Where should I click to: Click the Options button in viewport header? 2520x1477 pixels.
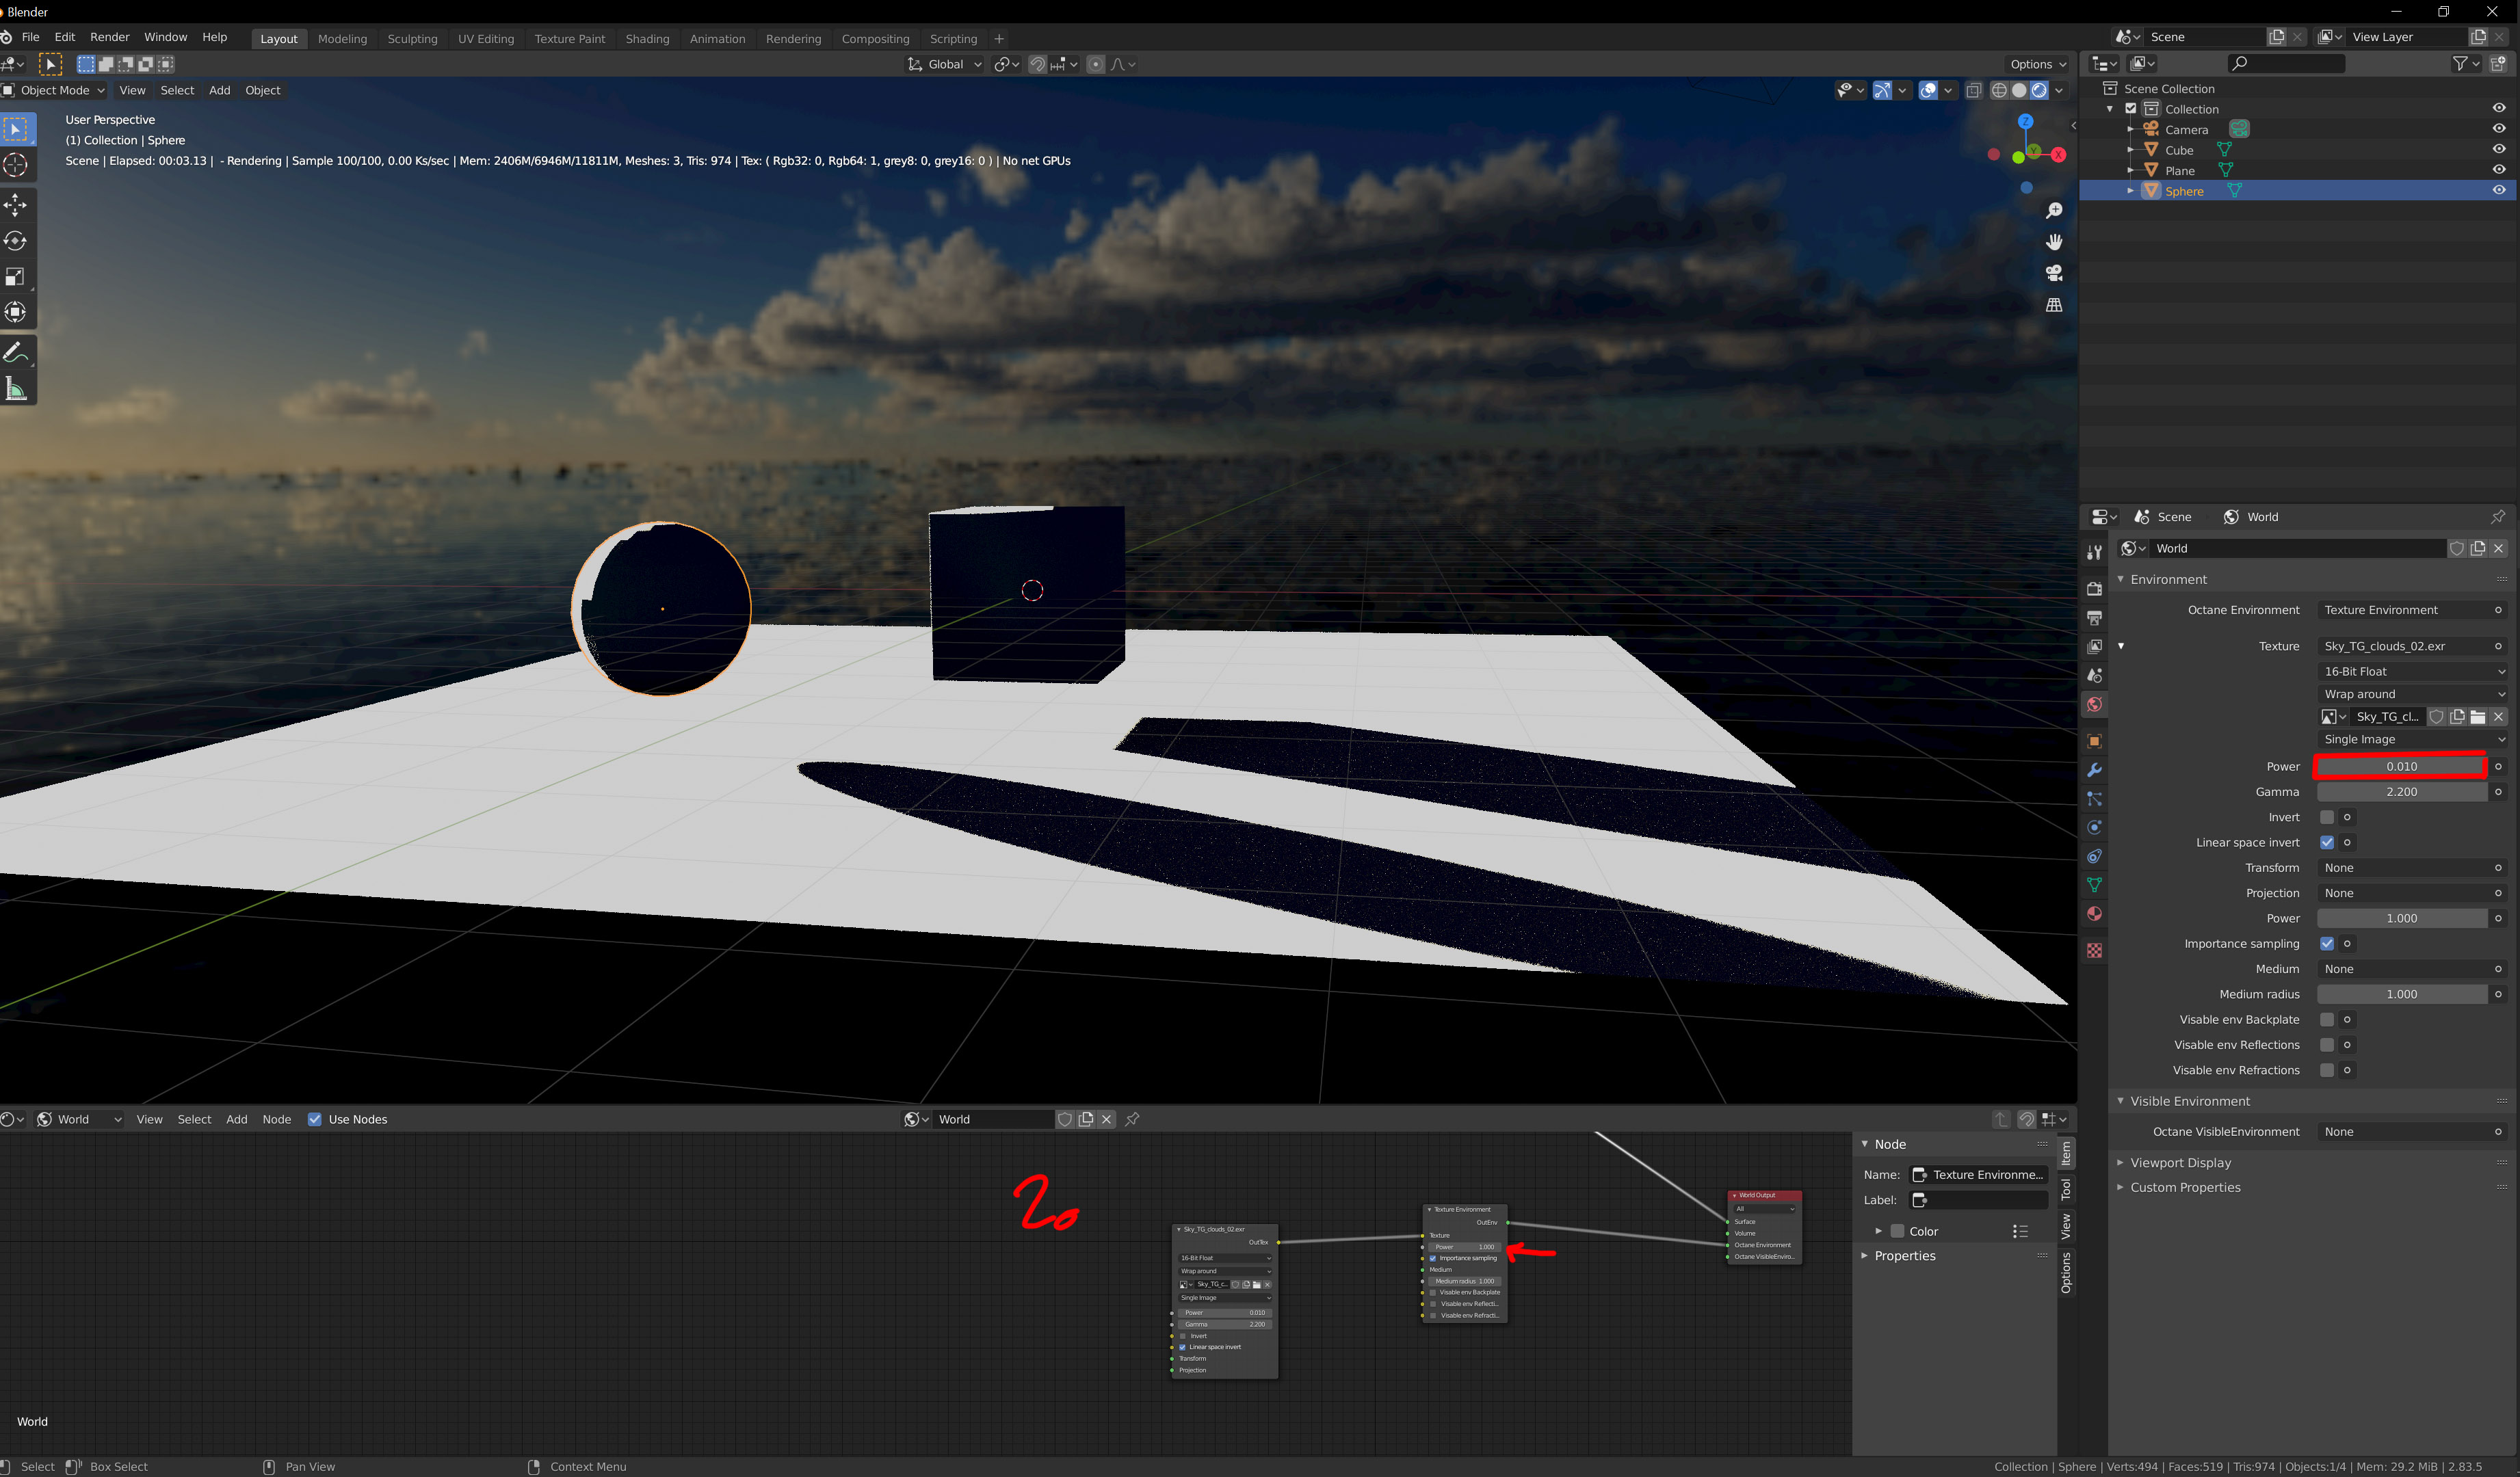(2037, 64)
